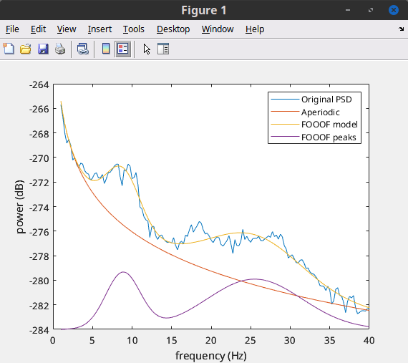This screenshot has height=363, width=408.
Task: Click the dock figure arrow icon
Action: click(401, 29)
